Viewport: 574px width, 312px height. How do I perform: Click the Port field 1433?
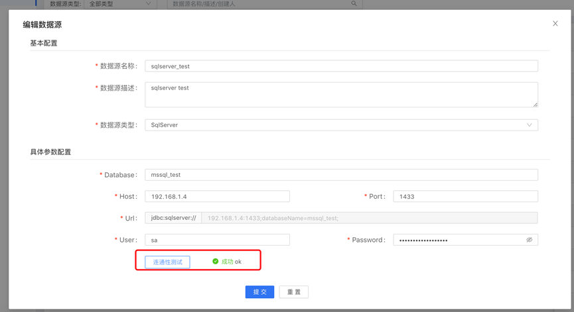[x=465, y=197]
